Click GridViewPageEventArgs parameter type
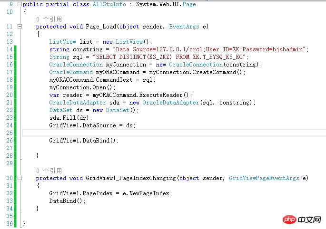326x229 pixels. [264, 178]
